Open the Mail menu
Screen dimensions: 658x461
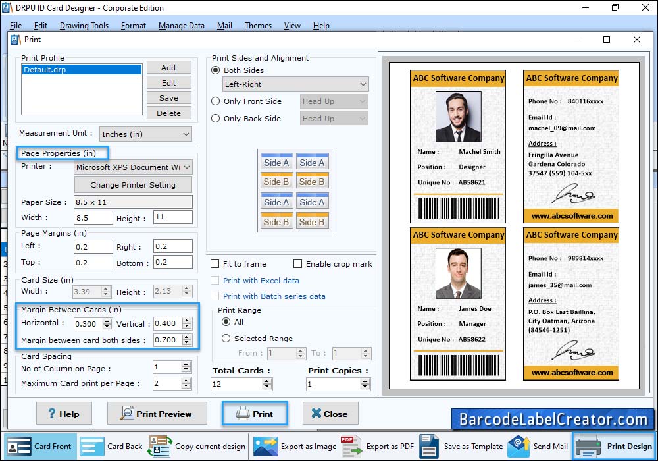click(x=224, y=26)
